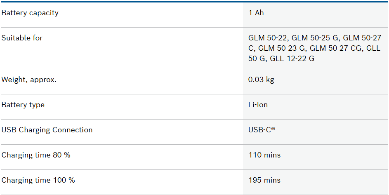Viewport: 389px width, 195px height.
Task: Select the 'Li-Ion' battery type value
Action: click(x=258, y=105)
